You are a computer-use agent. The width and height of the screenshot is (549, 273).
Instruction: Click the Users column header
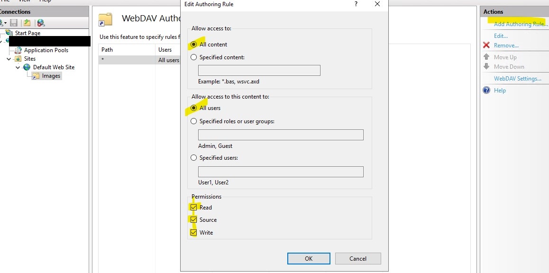[x=168, y=50]
